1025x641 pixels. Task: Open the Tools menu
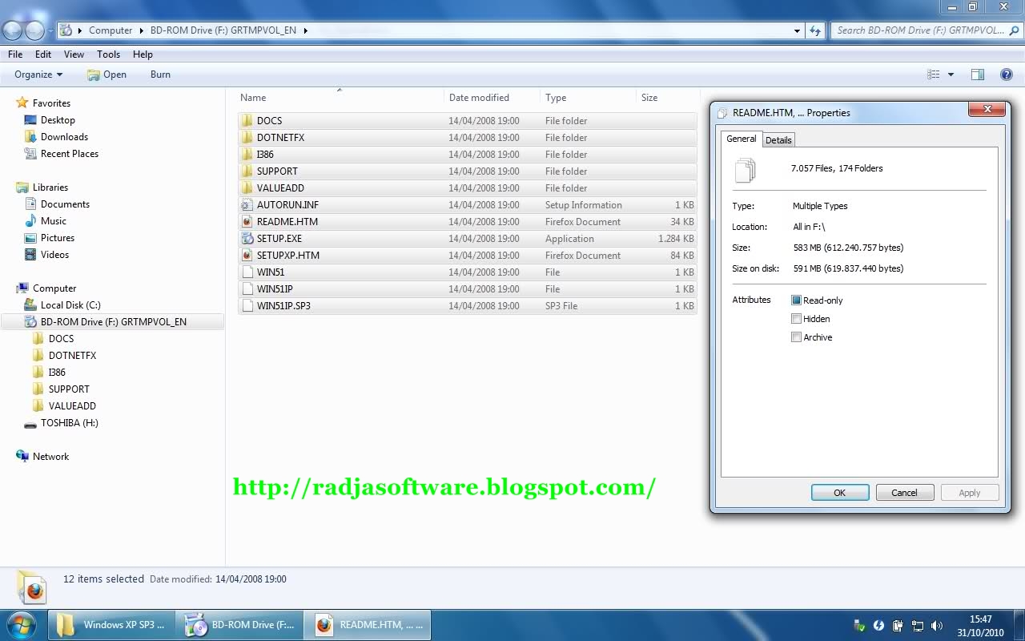point(108,54)
